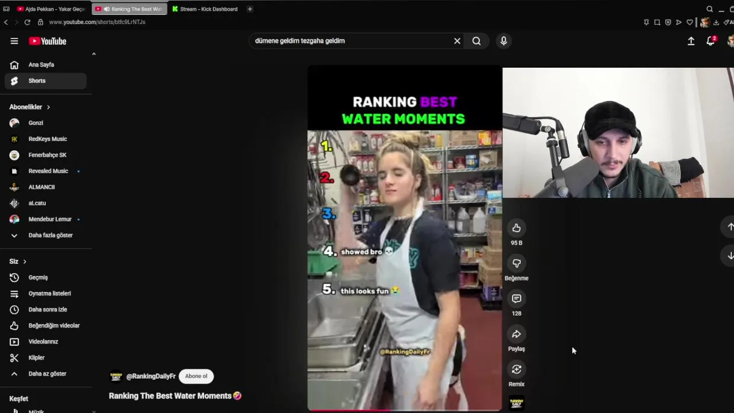Start voice search with the microphone
The width and height of the screenshot is (734, 413).
pyautogui.click(x=503, y=41)
